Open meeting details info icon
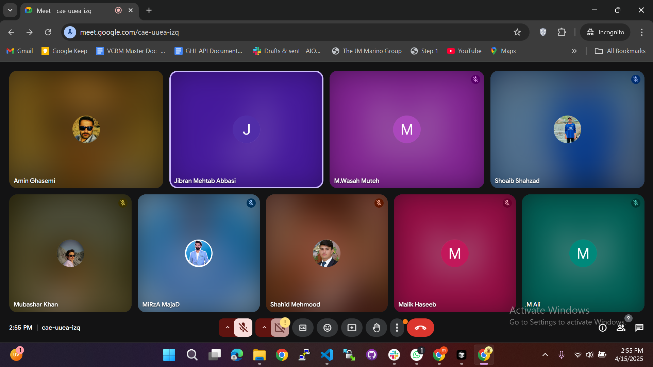 [x=603, y=328]
